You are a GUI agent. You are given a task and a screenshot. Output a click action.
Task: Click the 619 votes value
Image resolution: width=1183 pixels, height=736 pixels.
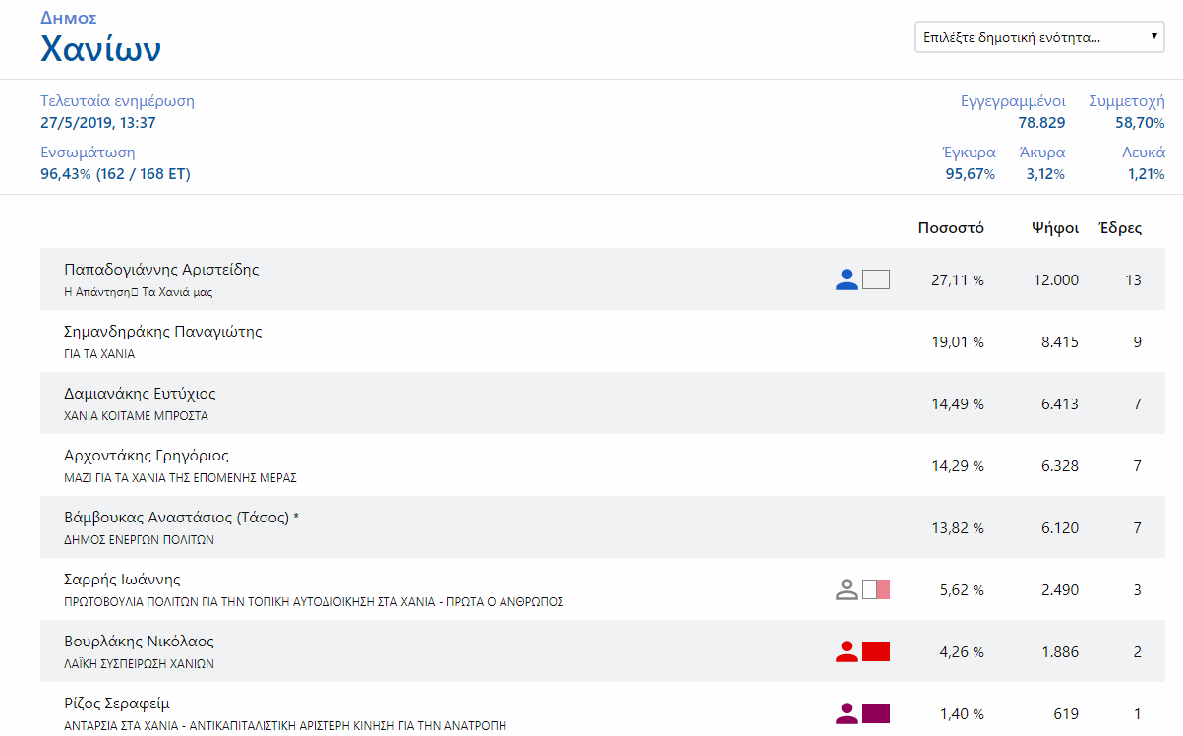[1066, 714]
